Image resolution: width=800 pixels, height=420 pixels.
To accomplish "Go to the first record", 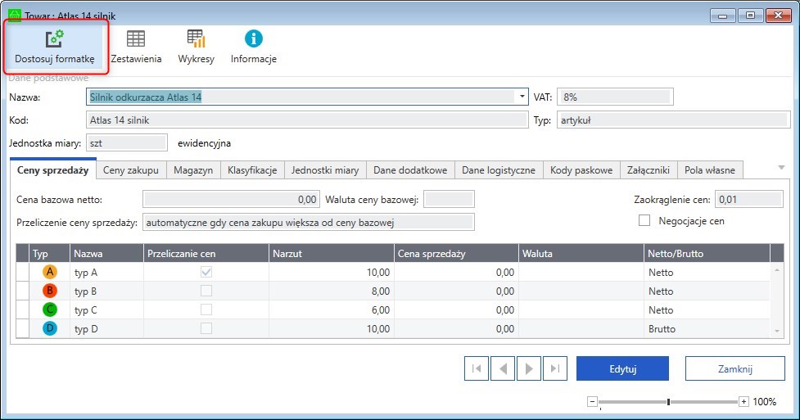I will click(x=476, y=368).
